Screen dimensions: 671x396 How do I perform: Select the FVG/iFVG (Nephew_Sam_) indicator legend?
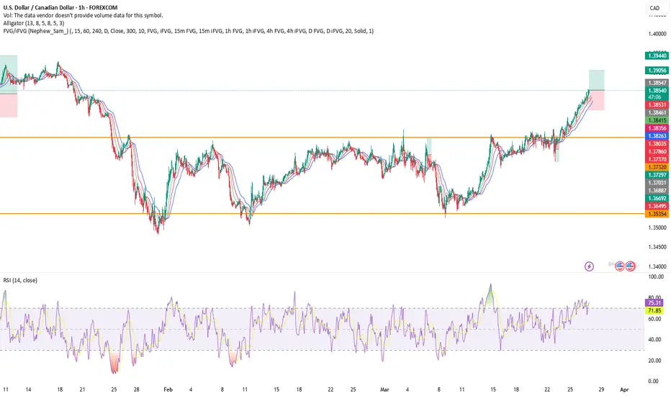[189, 31]
